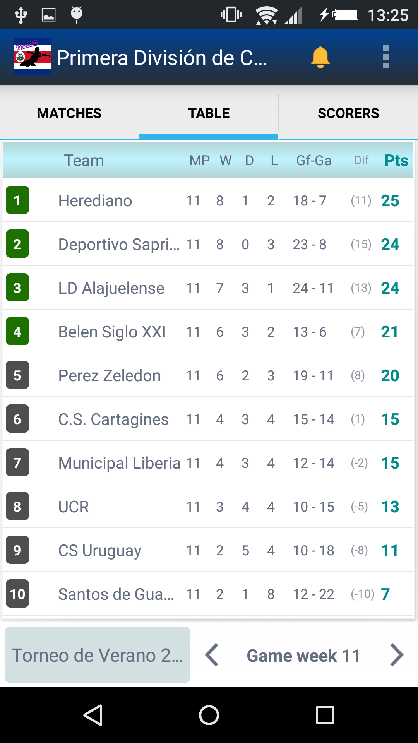Advance to next game week with right chevron

coord(397,655)
